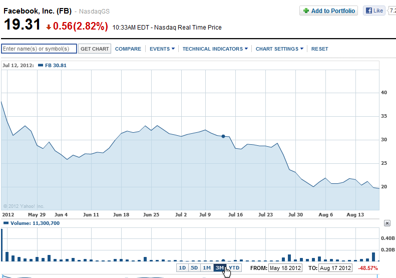Select the 1D time range

click(183, 268)
